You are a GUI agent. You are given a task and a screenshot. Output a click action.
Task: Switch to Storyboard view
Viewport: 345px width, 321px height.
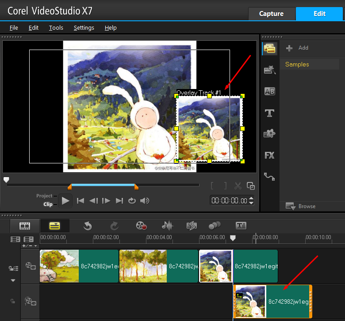[x=25, y=226]
